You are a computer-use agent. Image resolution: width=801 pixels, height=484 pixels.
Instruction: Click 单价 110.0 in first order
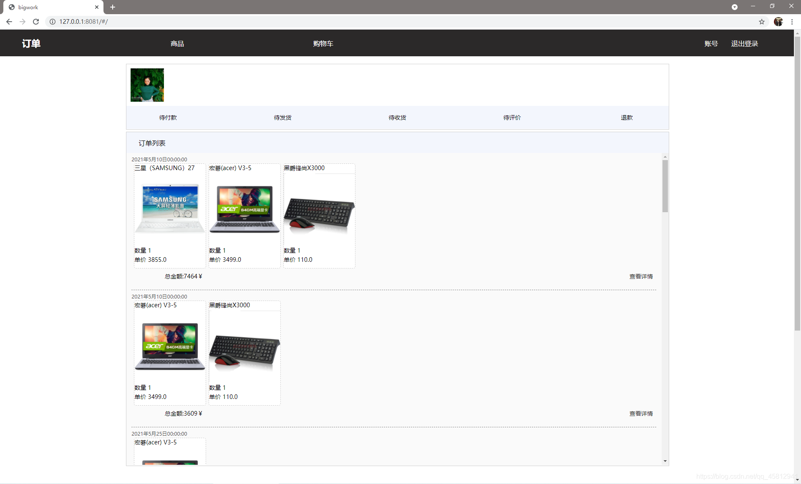coord(298,260)
